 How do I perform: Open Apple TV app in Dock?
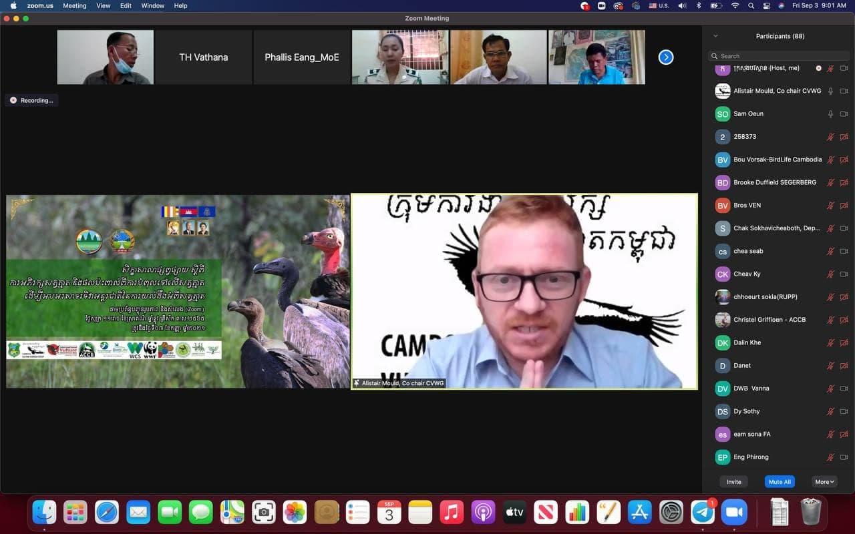pyautogui.click(x=514, y=512)
